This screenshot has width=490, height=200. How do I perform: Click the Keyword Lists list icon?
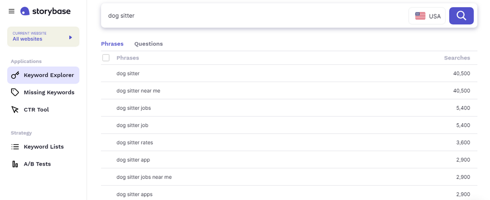click(x=15, y=147)
